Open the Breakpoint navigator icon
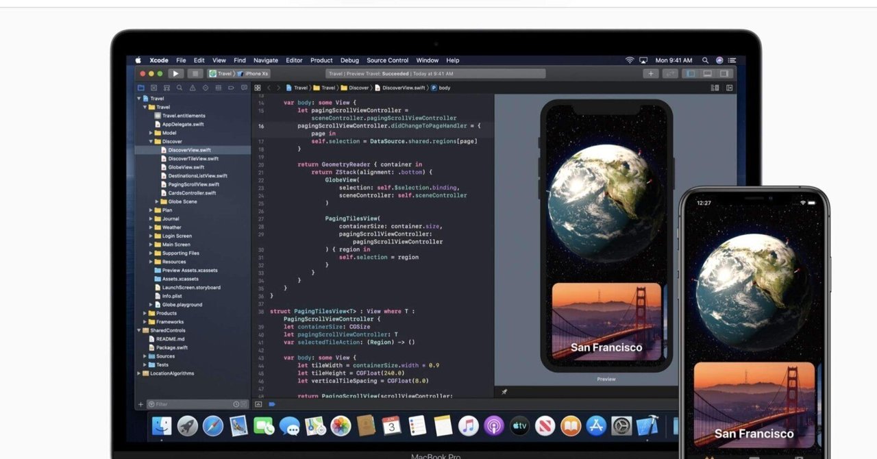Image resolution: width=877 pixels, height=459 pixels. (231, 88)
